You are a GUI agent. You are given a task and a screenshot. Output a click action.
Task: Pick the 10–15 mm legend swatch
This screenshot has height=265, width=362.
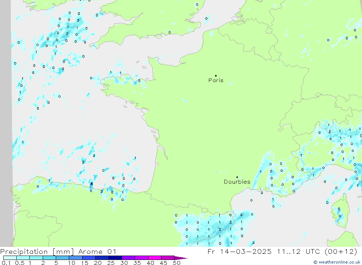pos(76,258)
